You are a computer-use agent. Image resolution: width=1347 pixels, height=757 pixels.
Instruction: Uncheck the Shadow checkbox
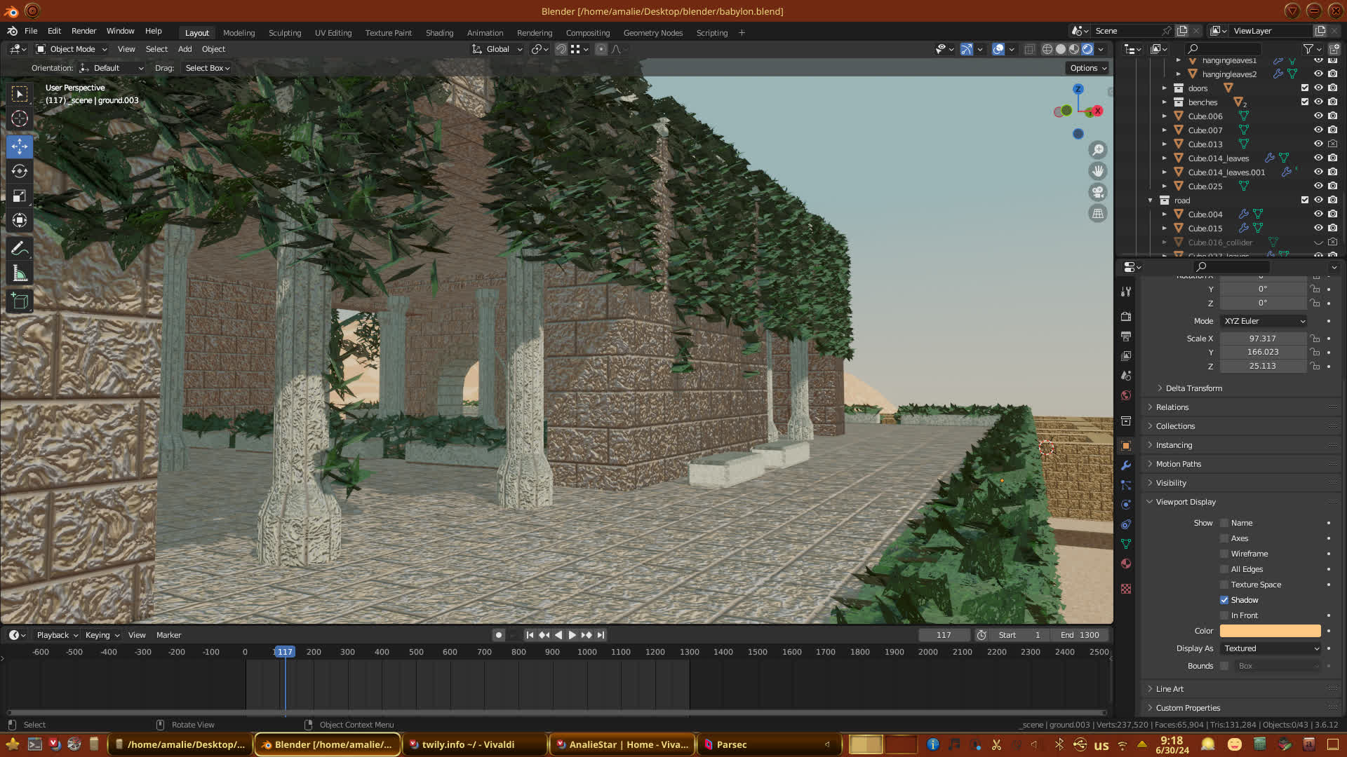tap(1224, 600)
